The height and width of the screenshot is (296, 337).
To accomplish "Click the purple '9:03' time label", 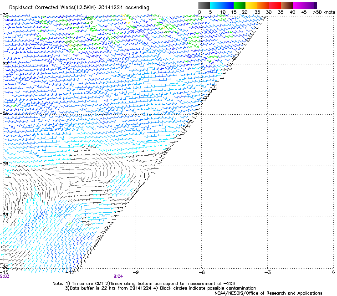I will 5,276.
